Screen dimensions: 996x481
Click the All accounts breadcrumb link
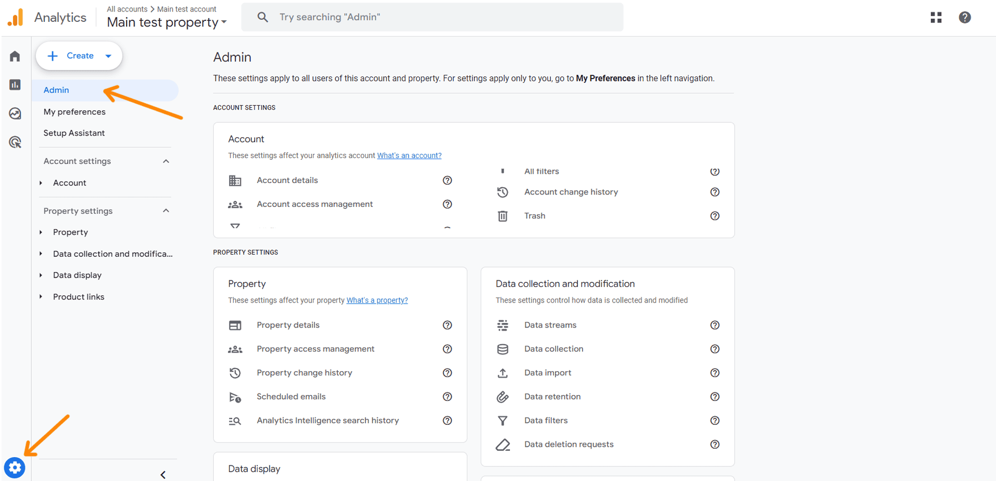tap(127, 9)
